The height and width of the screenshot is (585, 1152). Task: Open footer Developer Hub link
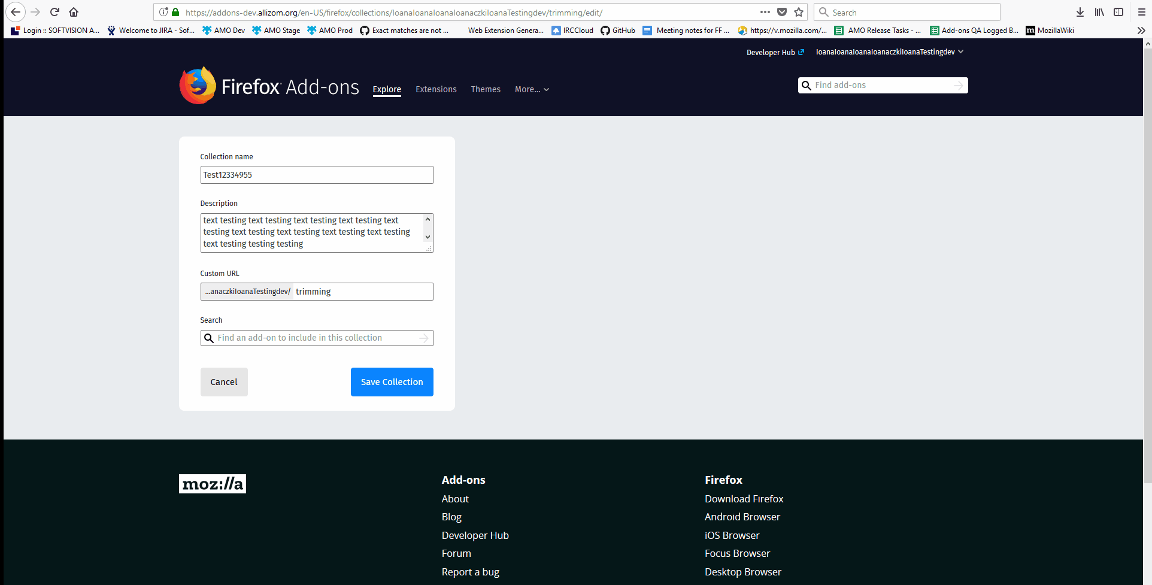coord(475,535)
